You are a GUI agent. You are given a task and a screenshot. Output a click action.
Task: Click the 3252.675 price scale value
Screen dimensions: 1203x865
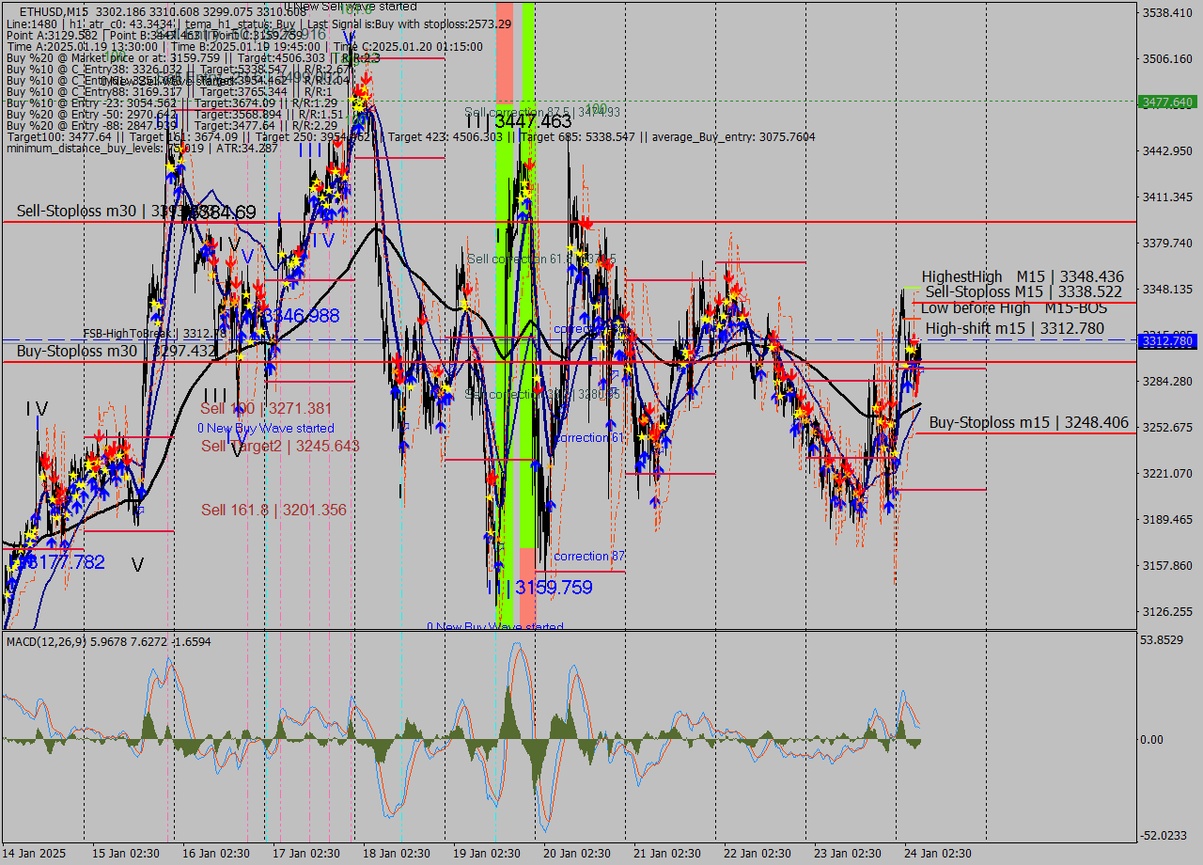coord(1166,427)
